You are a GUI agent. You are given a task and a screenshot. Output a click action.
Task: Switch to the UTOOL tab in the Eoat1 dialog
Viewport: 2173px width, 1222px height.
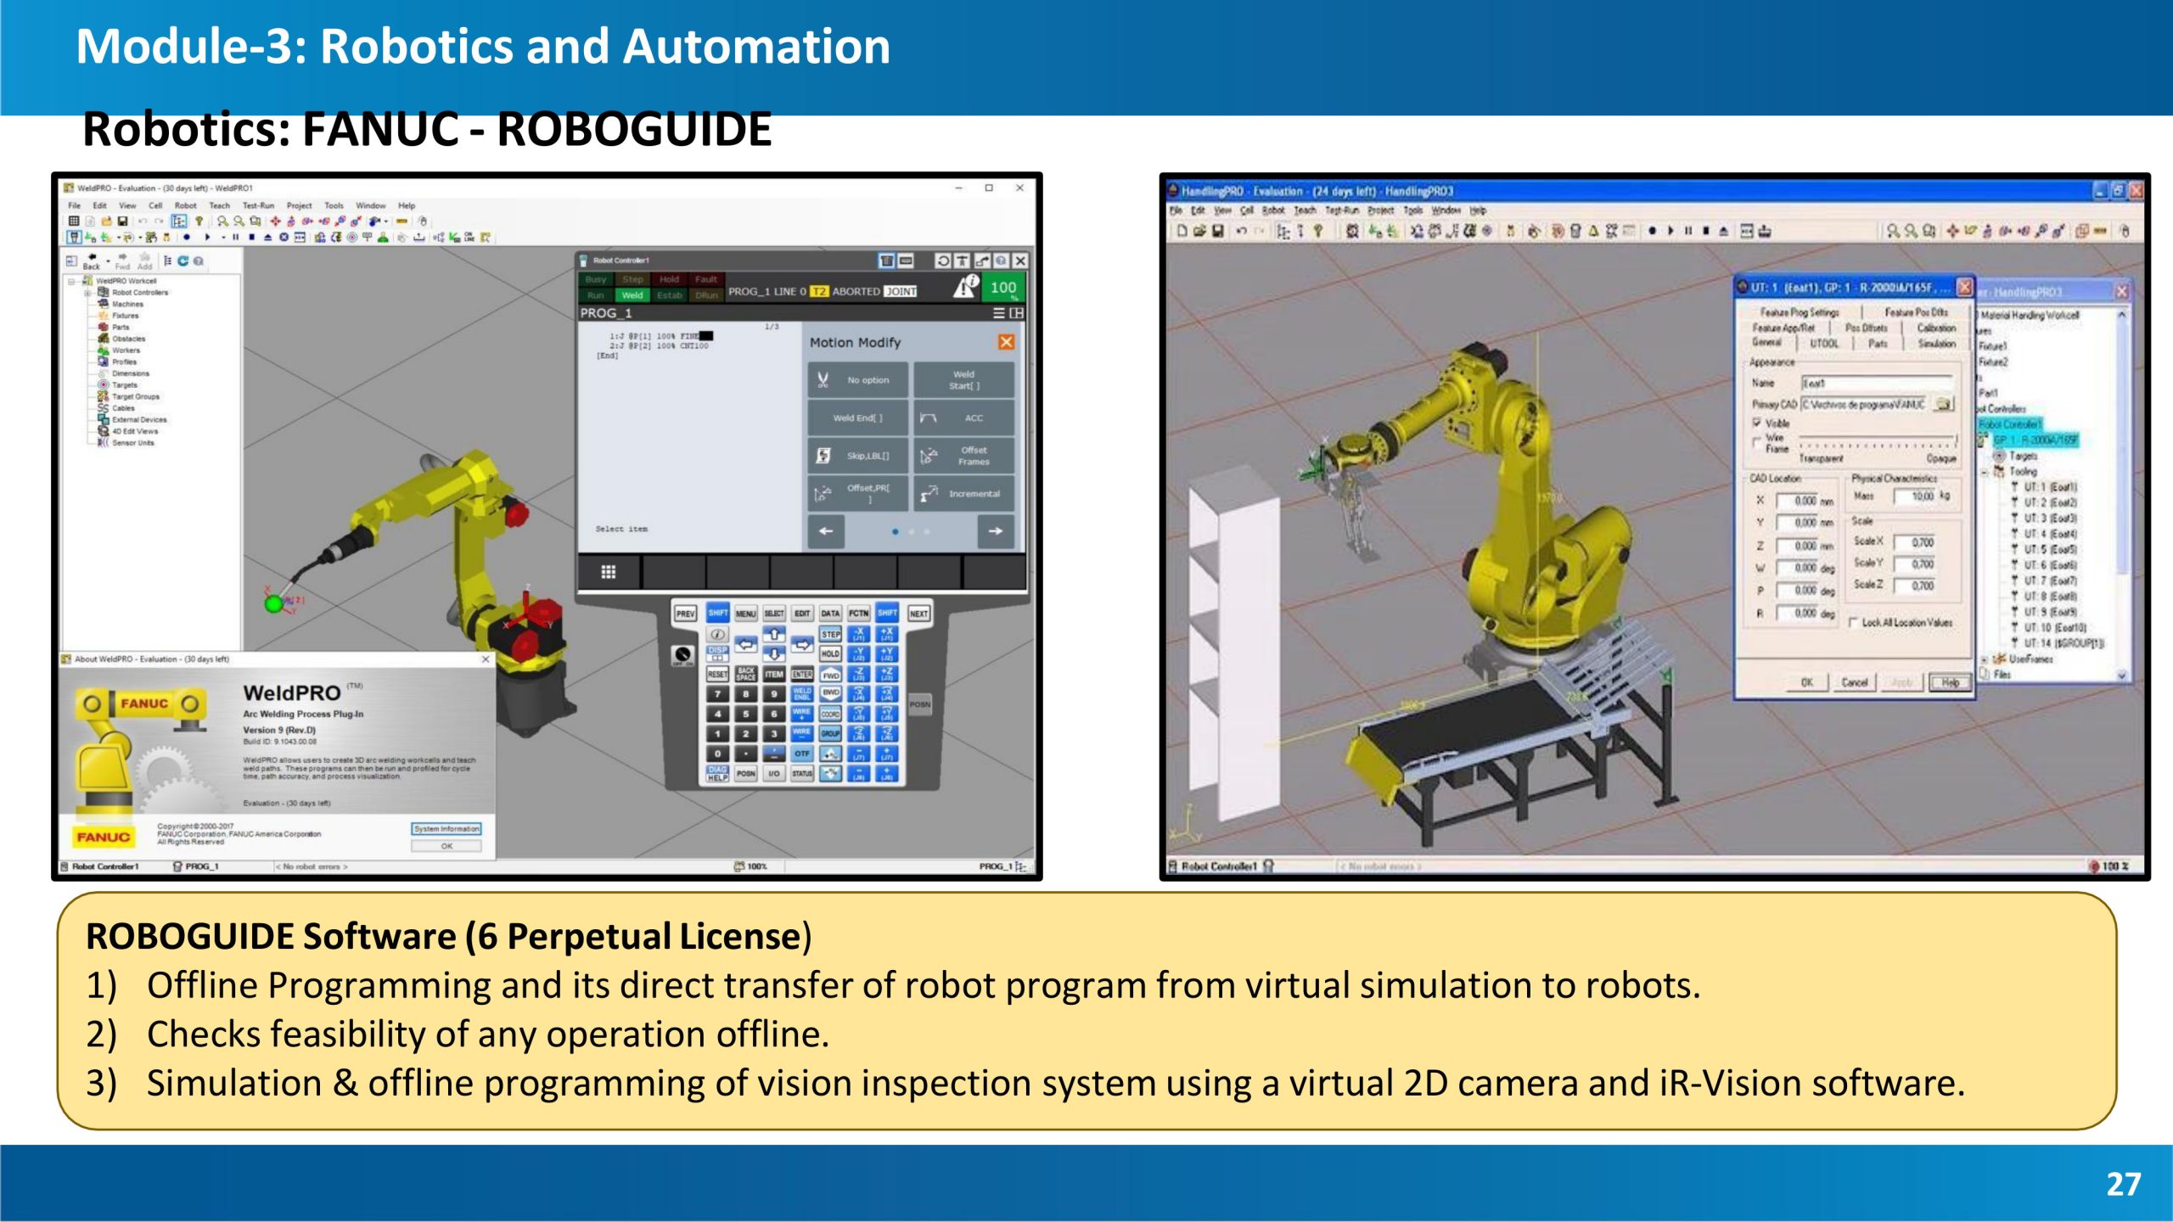coord(1824,344)
